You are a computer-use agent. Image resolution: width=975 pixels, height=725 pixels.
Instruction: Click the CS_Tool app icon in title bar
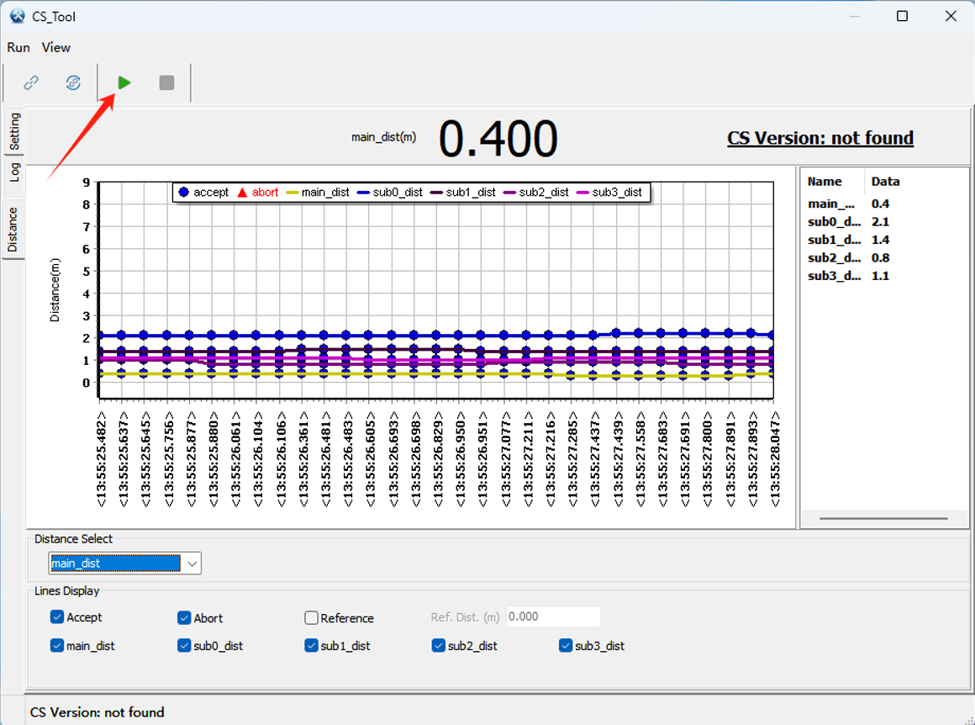pos(17,15)
